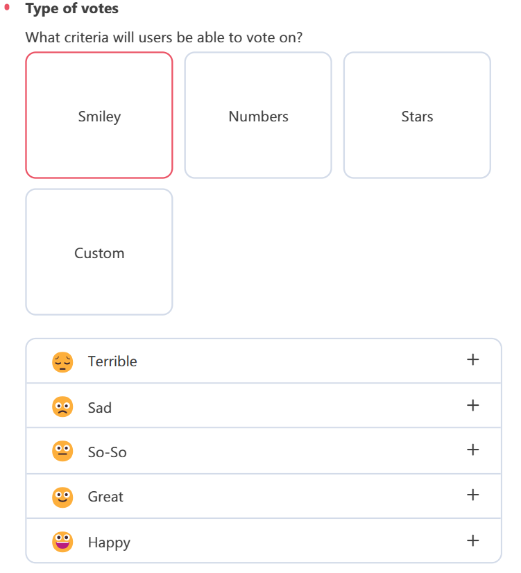Expand the Happy row plus icon

(472, 540)
